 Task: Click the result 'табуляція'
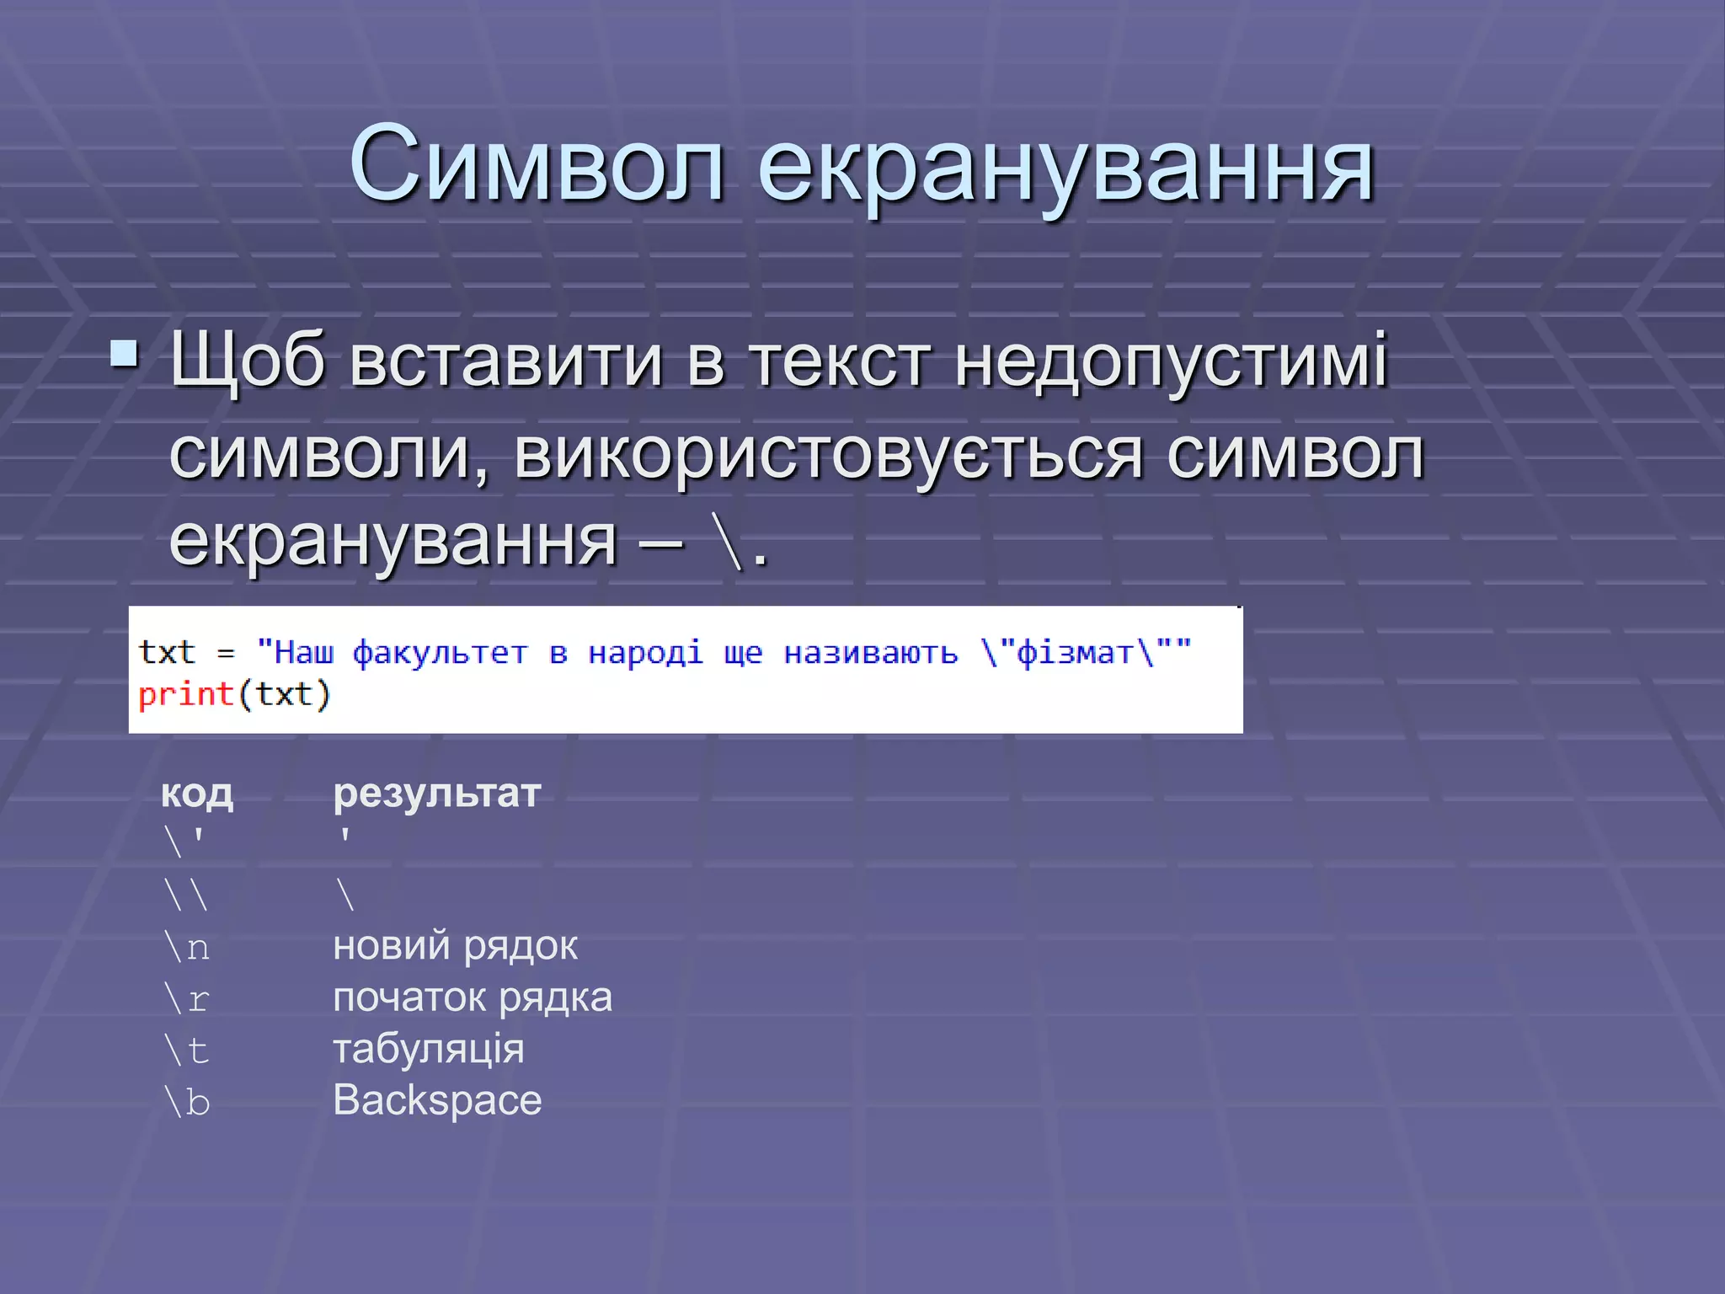pyautogui.click(x=429, y=1050)
